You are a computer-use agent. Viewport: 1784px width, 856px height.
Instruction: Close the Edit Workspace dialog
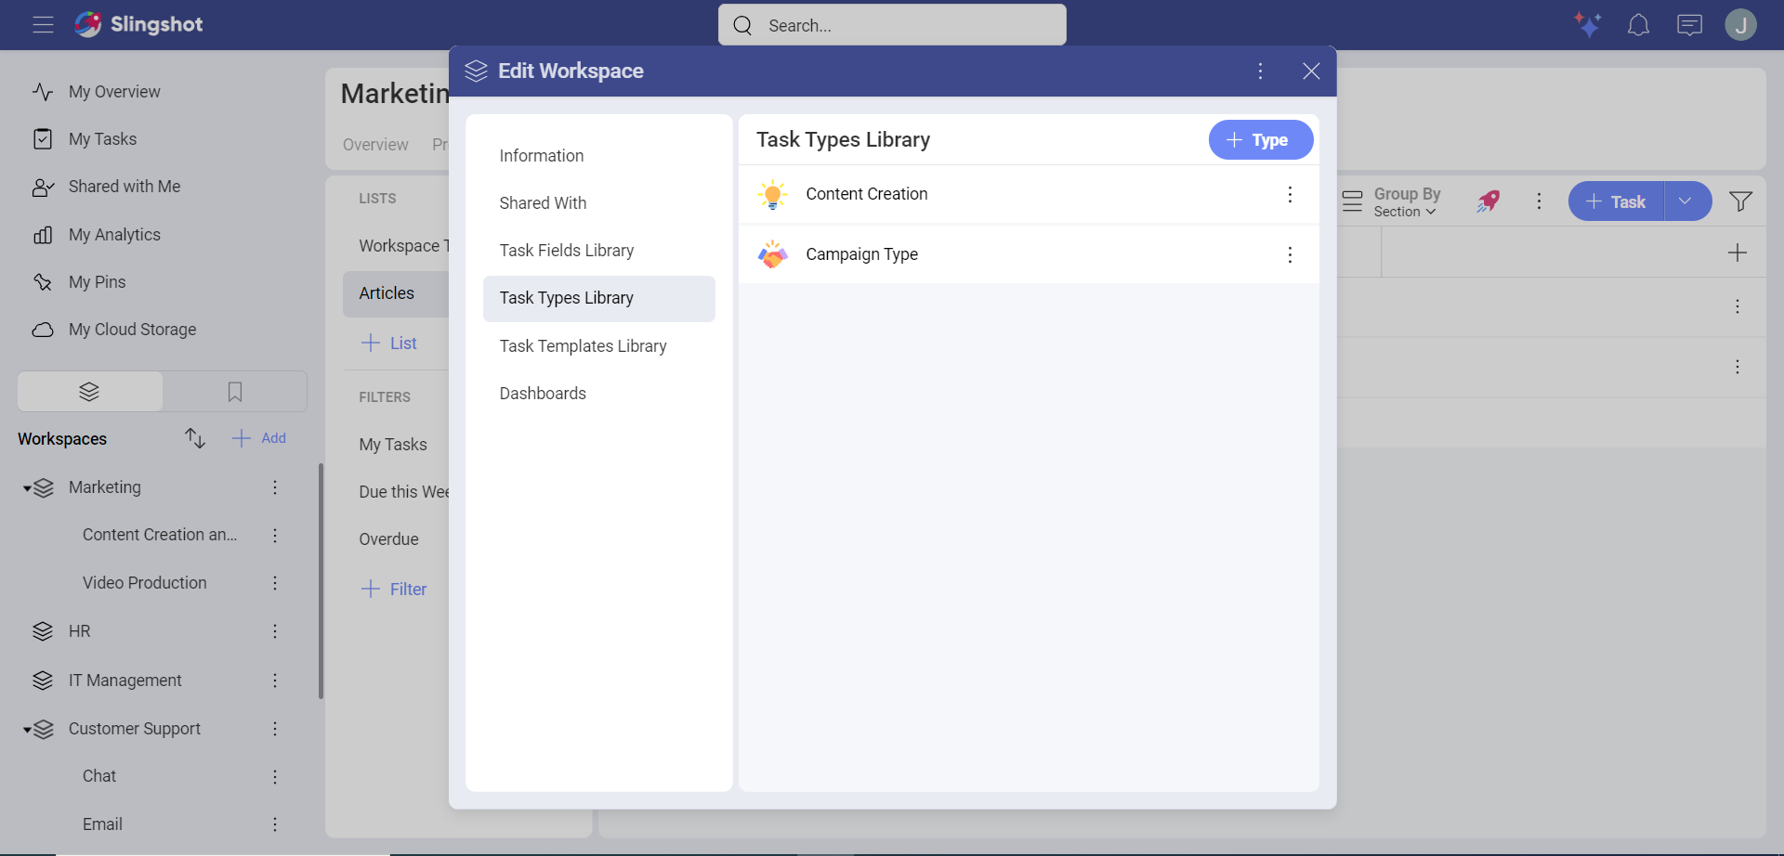pos(1311,71)
